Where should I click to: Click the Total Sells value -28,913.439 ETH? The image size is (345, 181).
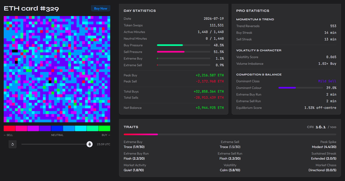tap(208, 98)
